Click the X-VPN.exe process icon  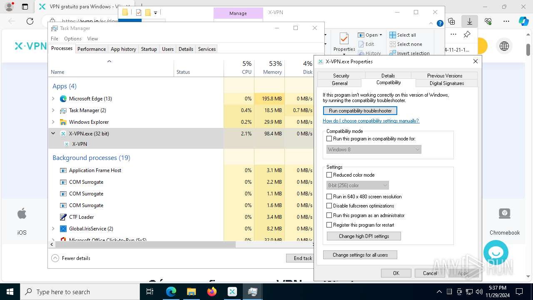point(63,134)
